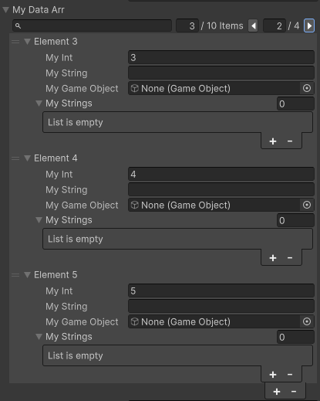Collapse Element 5 foldout
This screenshot has height=401, width=320.
(27, 275)
